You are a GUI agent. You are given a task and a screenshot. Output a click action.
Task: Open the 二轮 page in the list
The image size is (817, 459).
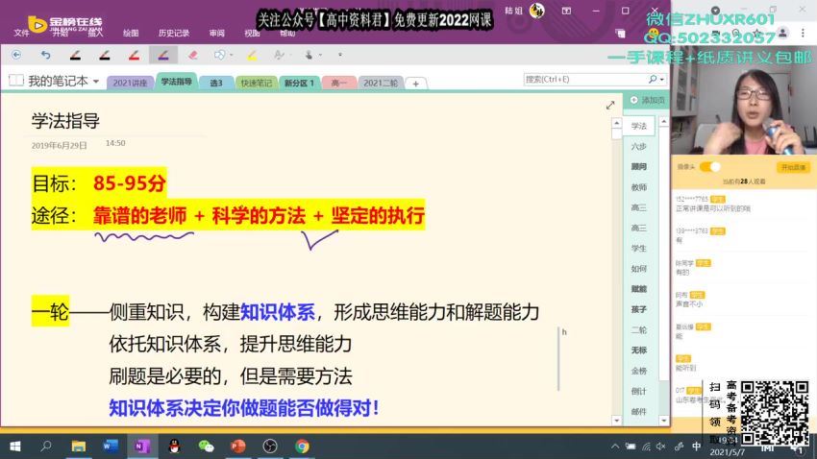click(639, 330)
